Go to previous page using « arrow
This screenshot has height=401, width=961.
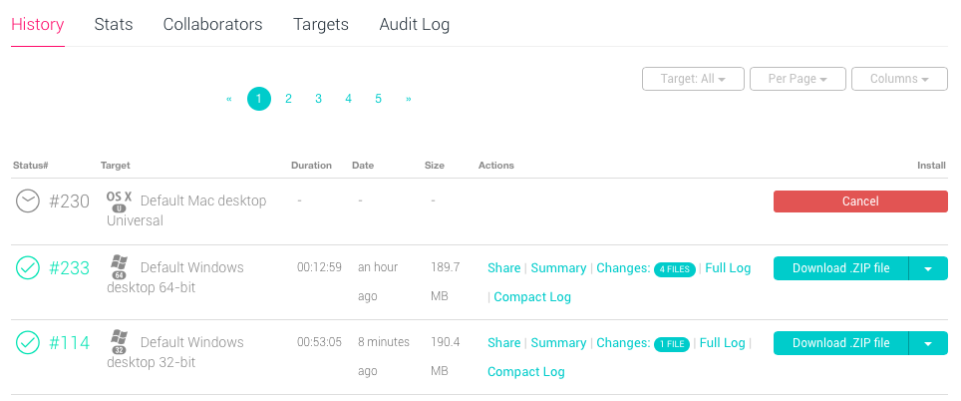point(229,99)
